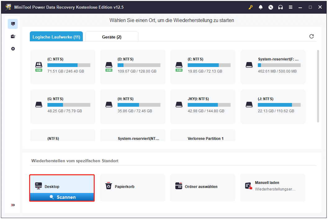Screen dimensions: 328x219
Task: Click the MiniTool app logo in title bar
Action: (x=8, y=7)
